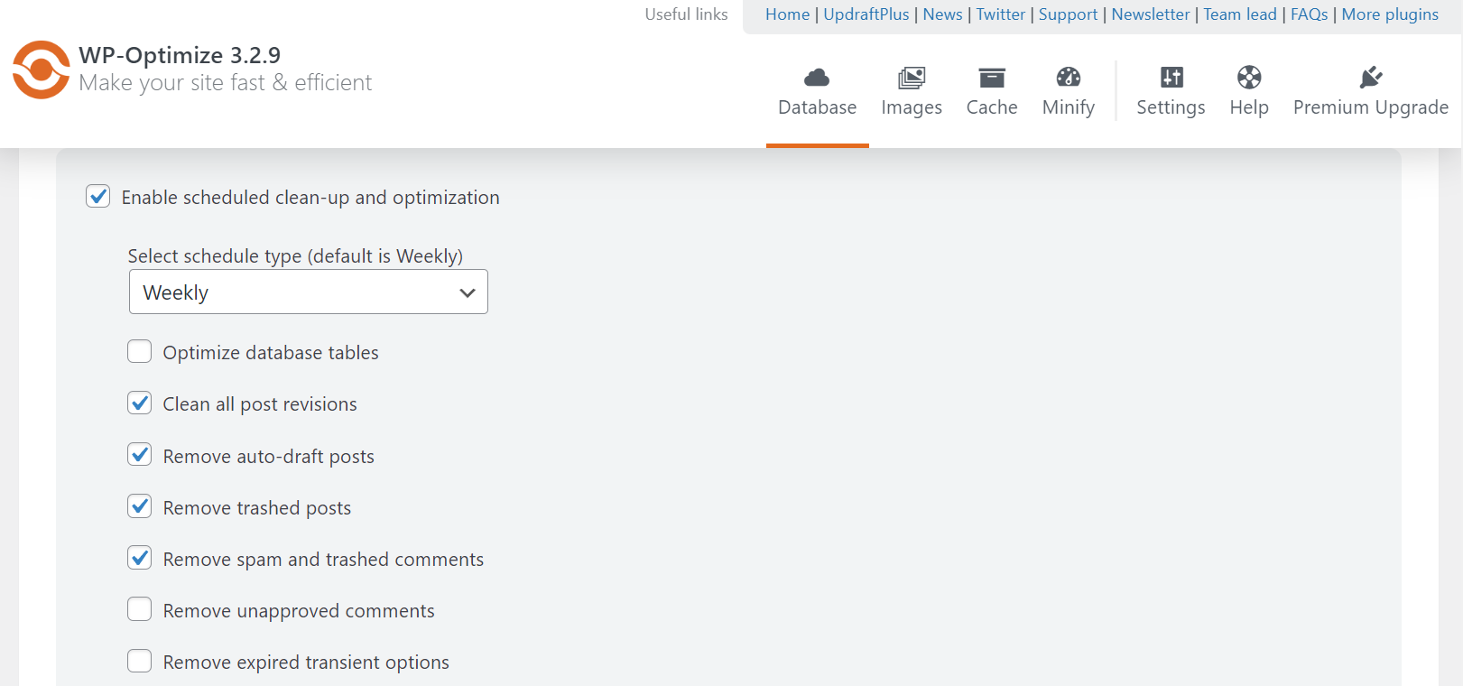The height and width of the screenshot is (686, 1463).
Task: Check Remove unapproved comments
Action: pos(140,609)
